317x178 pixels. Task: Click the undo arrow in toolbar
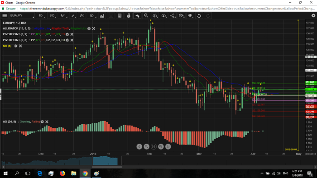[x=199, y=15]
